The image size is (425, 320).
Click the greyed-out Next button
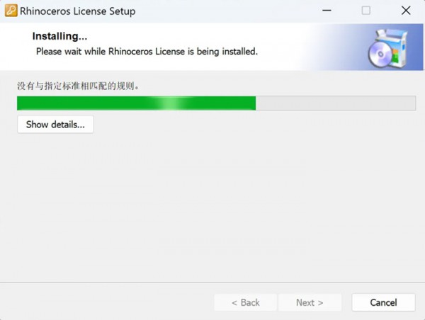tap(310, 302)
